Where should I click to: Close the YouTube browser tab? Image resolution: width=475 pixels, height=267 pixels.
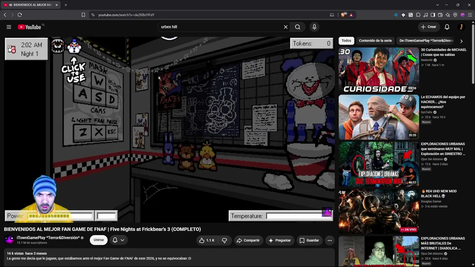pyautogui.click(x=56, y=5)
